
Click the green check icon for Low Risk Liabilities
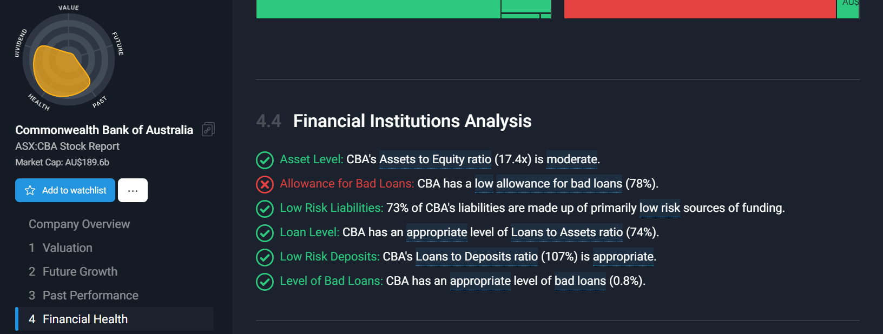point(265,209)
